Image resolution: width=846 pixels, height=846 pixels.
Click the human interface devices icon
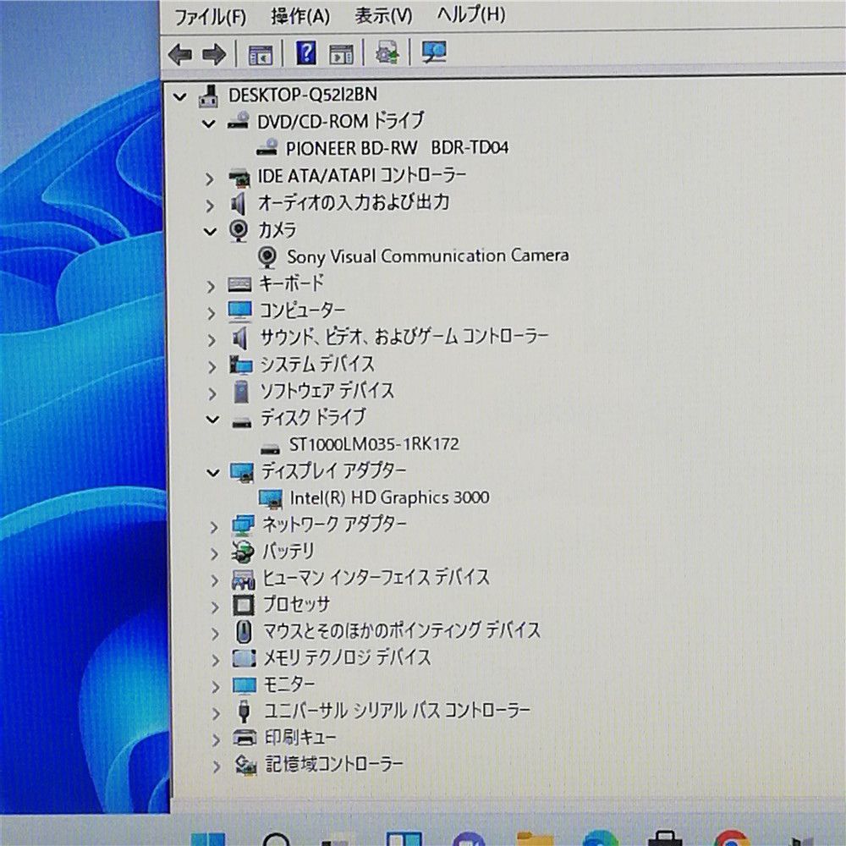[x=244, y=579]
